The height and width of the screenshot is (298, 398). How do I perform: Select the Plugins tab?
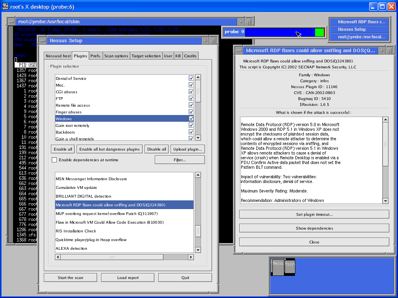pyautogui.click(x=81, y=56)
